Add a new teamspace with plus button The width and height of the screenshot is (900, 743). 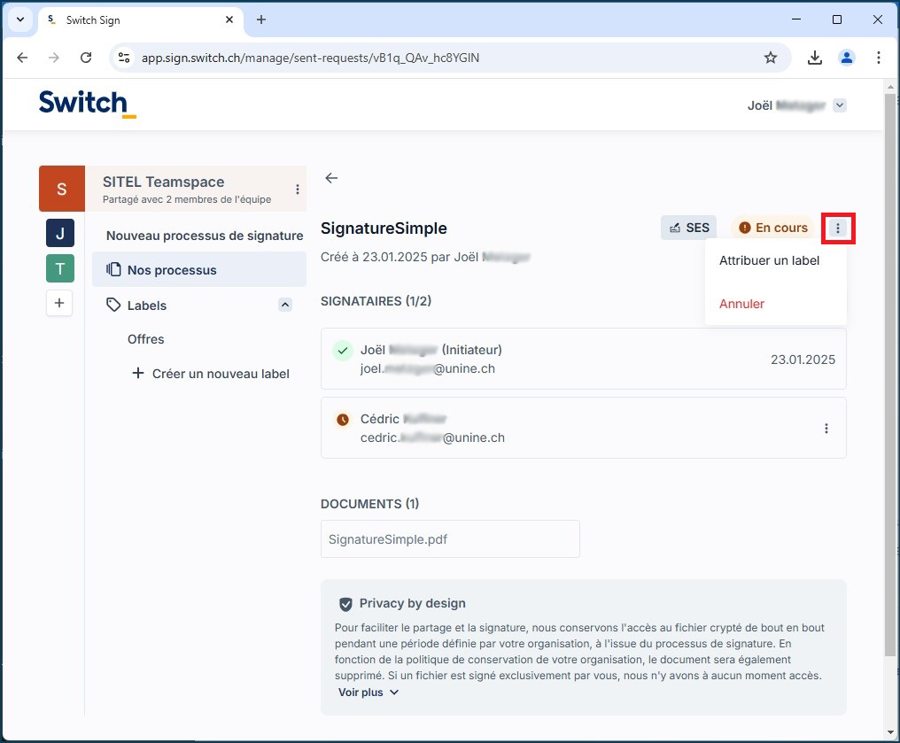[x=59, y=304]
